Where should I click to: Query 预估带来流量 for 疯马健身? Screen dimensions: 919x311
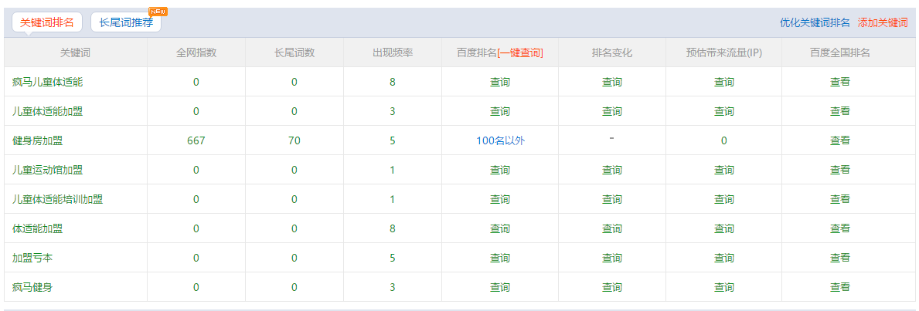pos(723,287)
